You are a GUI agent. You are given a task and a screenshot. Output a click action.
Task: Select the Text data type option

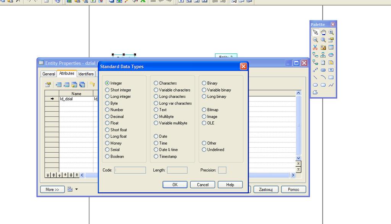point(160,110)
